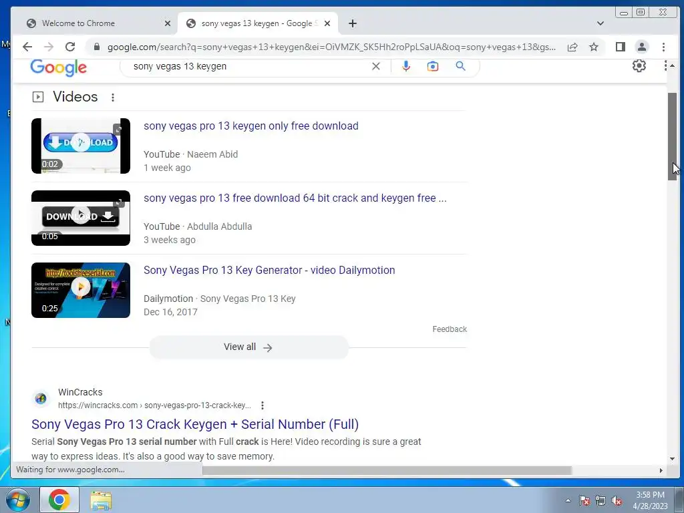Click the horizontal scrollbar thumb
The image size is (684, 513).
coord(387,471)
